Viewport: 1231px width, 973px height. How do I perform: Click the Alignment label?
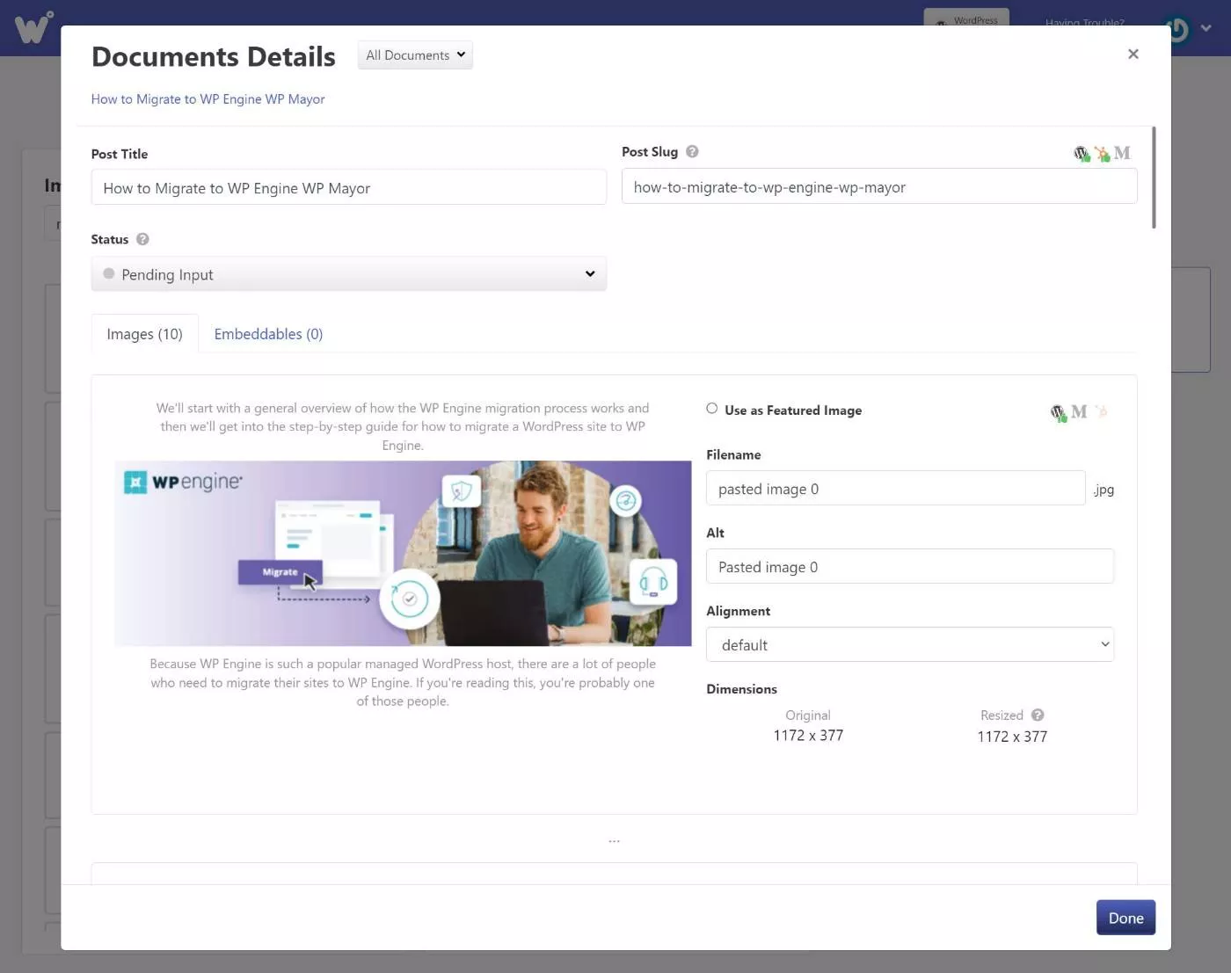[739, 611]
